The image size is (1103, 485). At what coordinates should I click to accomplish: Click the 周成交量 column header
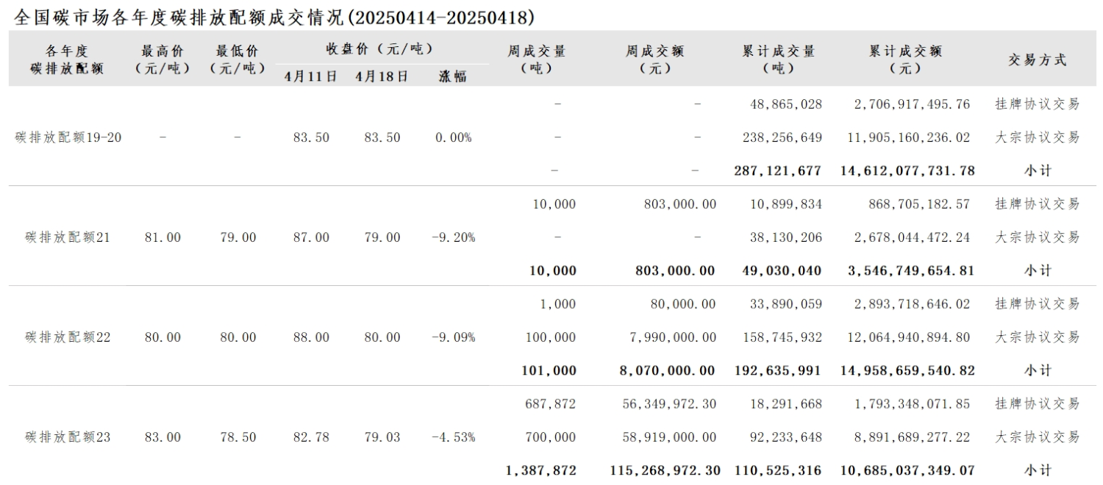click(537, 60)
